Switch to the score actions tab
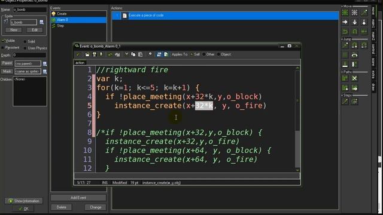Viewport: 383px width, 215px height. (373, 62)
